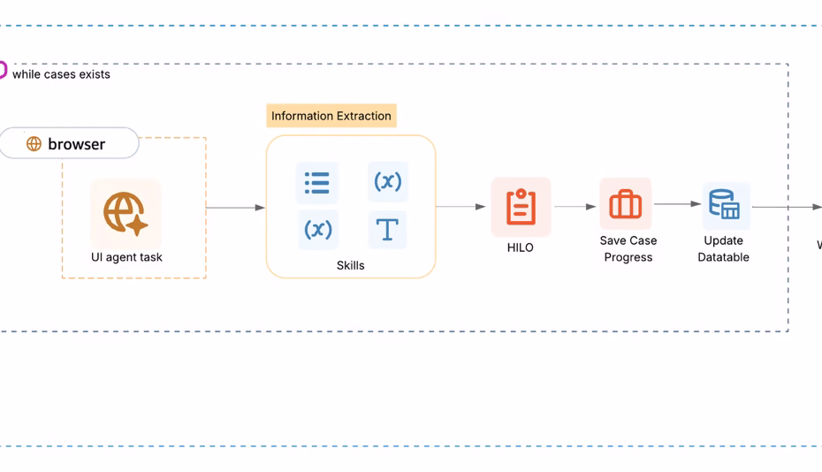Image resolution: width=822 pixels, height=472 pixels.
Task: Select the 'UI agent task' text label
Action: (126, 257)
